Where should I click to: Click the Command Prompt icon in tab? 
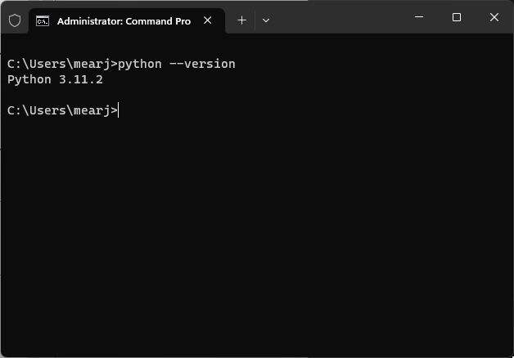coord(43,20)
